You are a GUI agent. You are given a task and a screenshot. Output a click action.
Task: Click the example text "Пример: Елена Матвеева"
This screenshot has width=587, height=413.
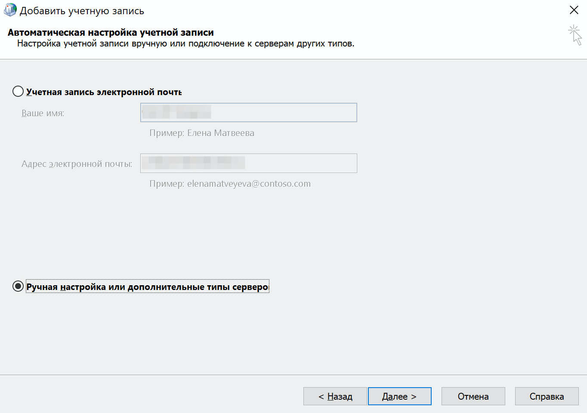(201, 133)
